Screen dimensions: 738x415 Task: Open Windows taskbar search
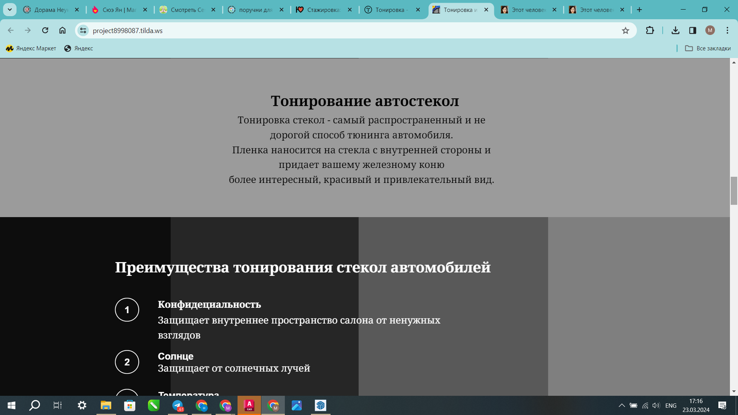34,406
